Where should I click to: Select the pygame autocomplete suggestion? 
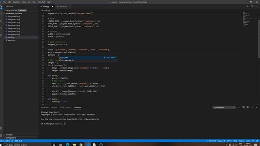88,58
